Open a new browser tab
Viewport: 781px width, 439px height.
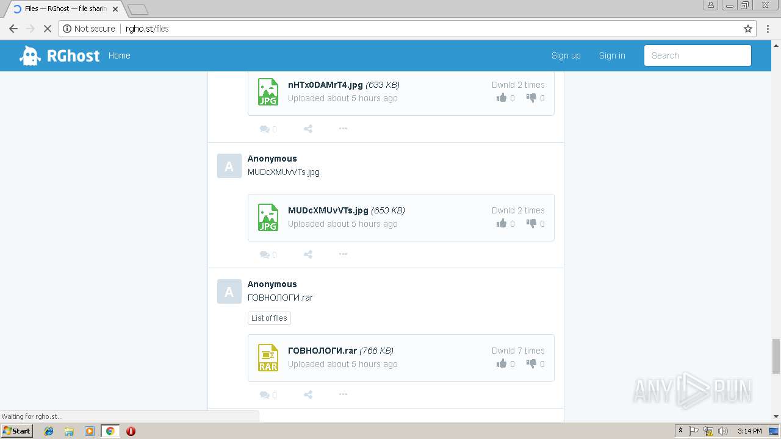tap(138, 9)
